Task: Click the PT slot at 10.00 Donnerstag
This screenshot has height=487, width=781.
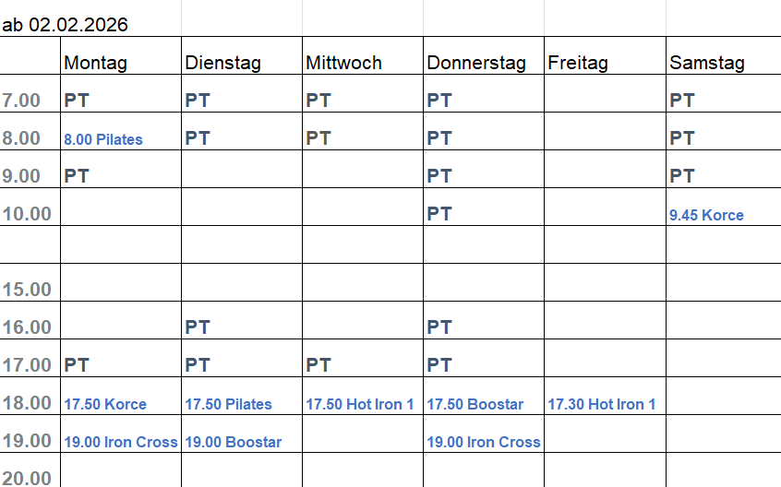Action: (x=439, y=214)
